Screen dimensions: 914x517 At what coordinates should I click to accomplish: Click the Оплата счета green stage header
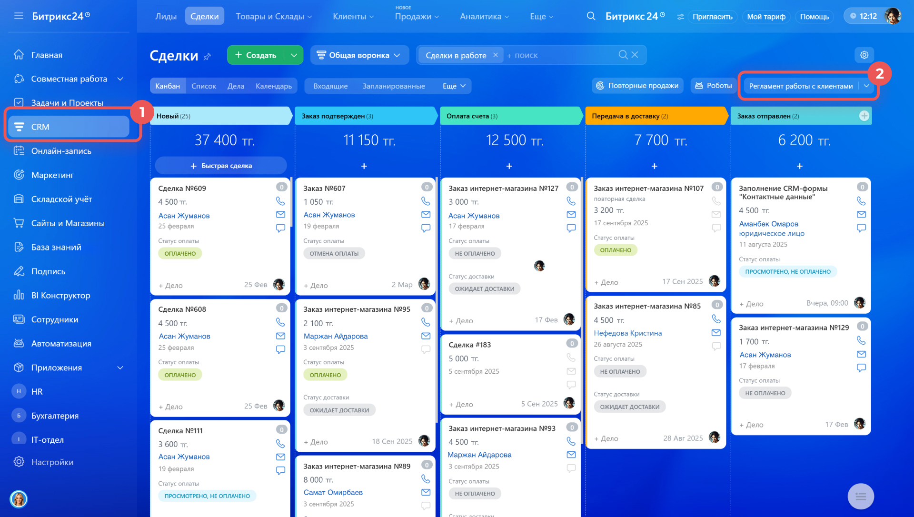[509, 116]
